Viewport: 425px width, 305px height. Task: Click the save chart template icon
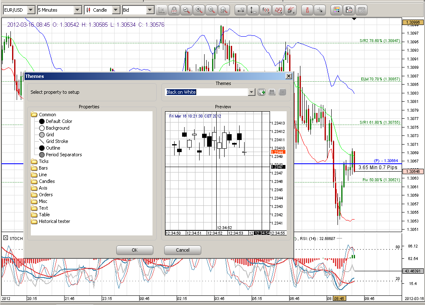point(349,10)
